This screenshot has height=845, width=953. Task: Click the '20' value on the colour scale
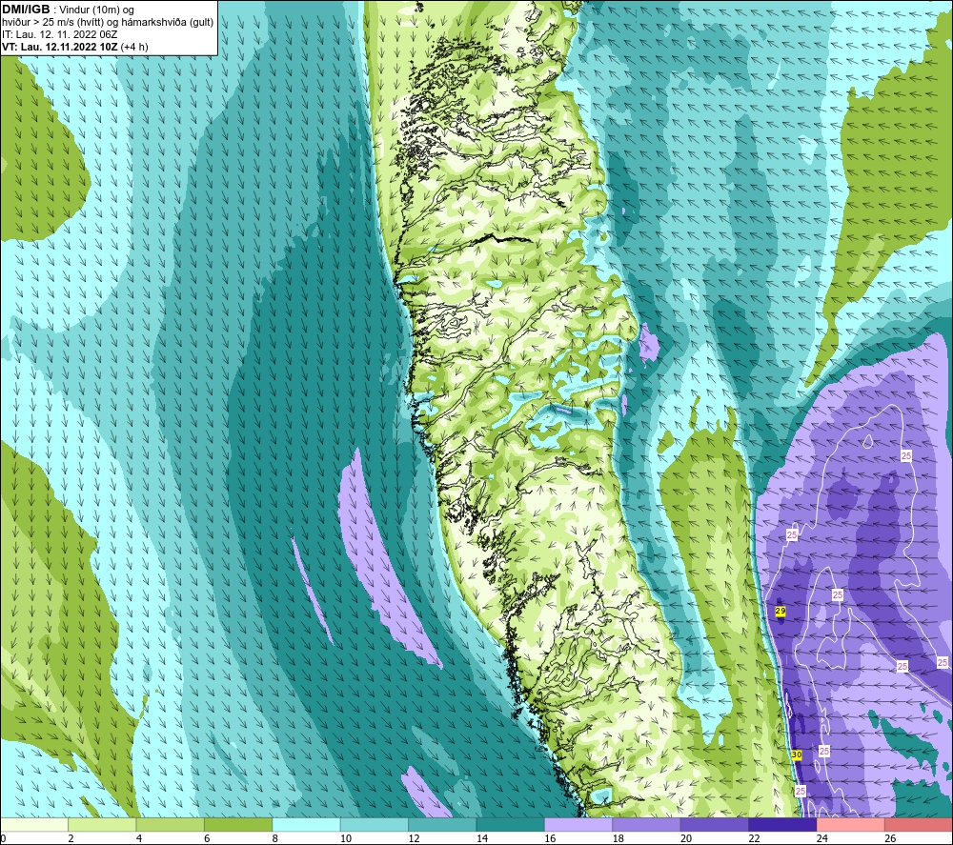click(x=686, y=838)
